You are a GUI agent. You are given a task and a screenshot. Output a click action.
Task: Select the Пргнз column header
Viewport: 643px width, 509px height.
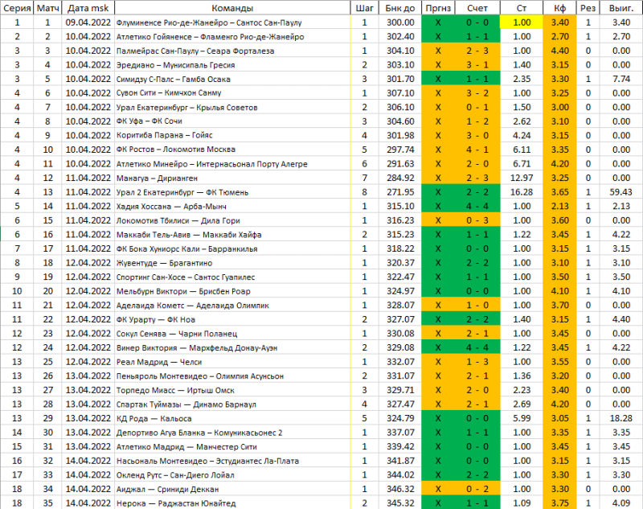click(x=438, y=8)
